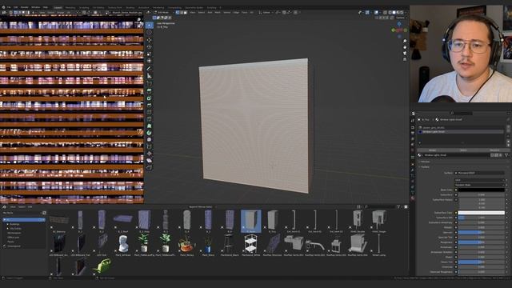512x288 pixels.
Task: Select the Inset Faces tool
Action: pos(150,98)
